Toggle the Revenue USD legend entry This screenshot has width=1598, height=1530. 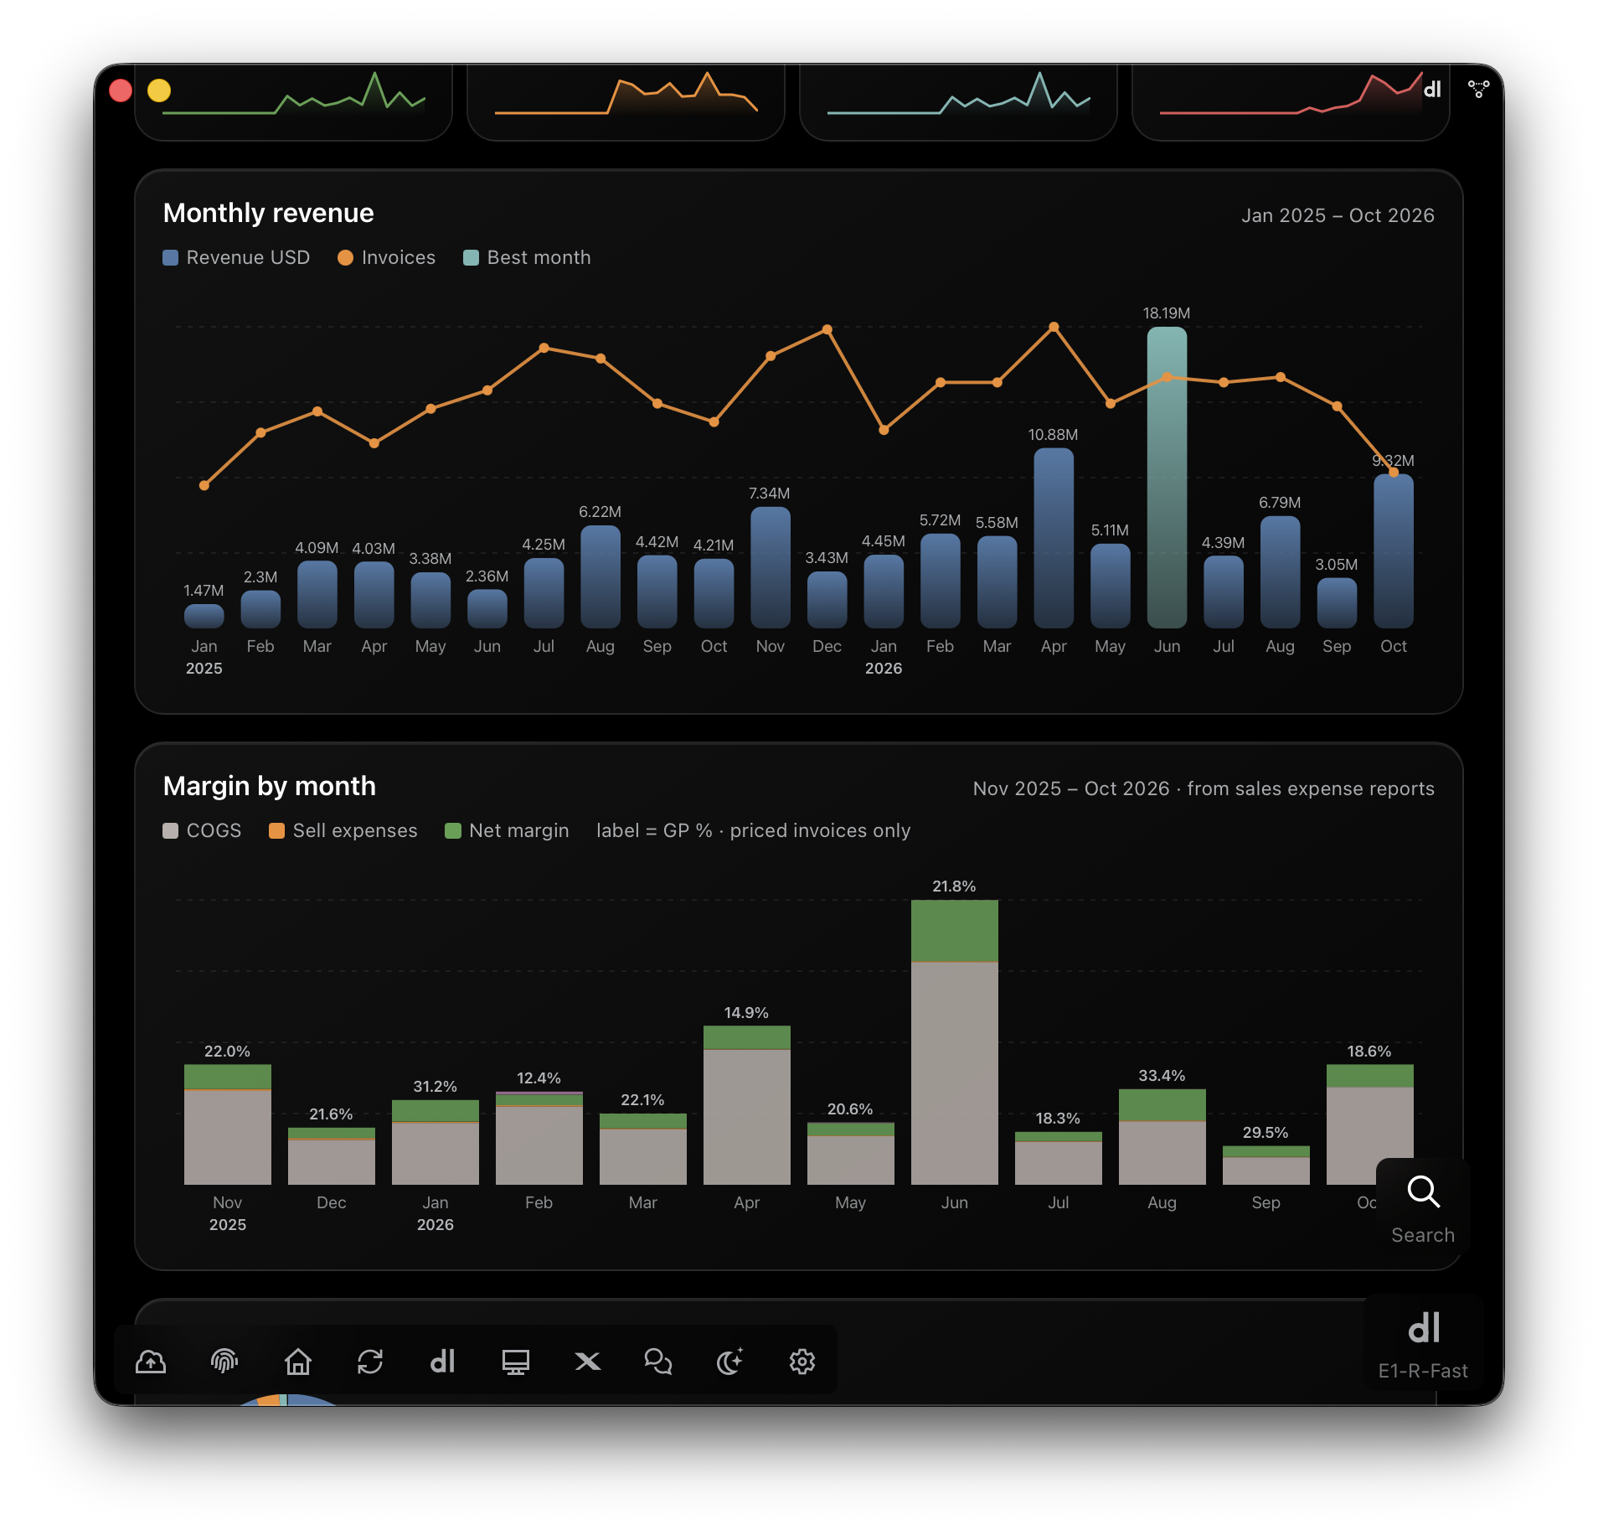[x=236, y=257]
